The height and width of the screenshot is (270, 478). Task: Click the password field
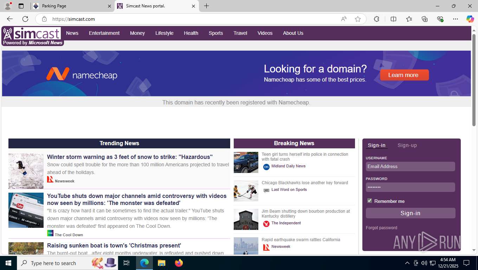pos(411,187)
